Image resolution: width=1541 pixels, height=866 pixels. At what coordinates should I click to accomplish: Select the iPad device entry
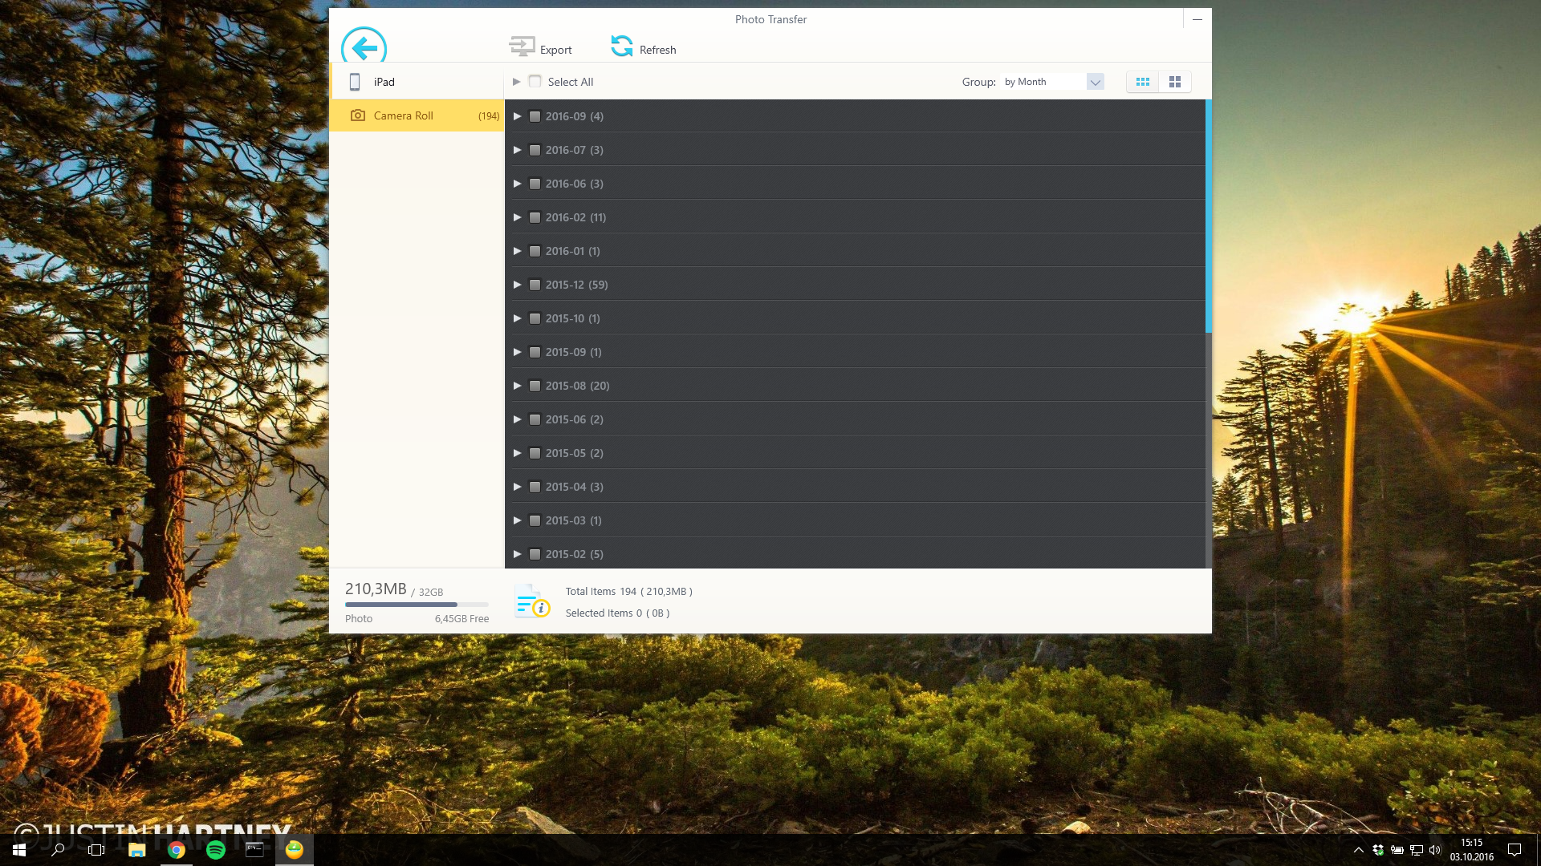point(384,82)
